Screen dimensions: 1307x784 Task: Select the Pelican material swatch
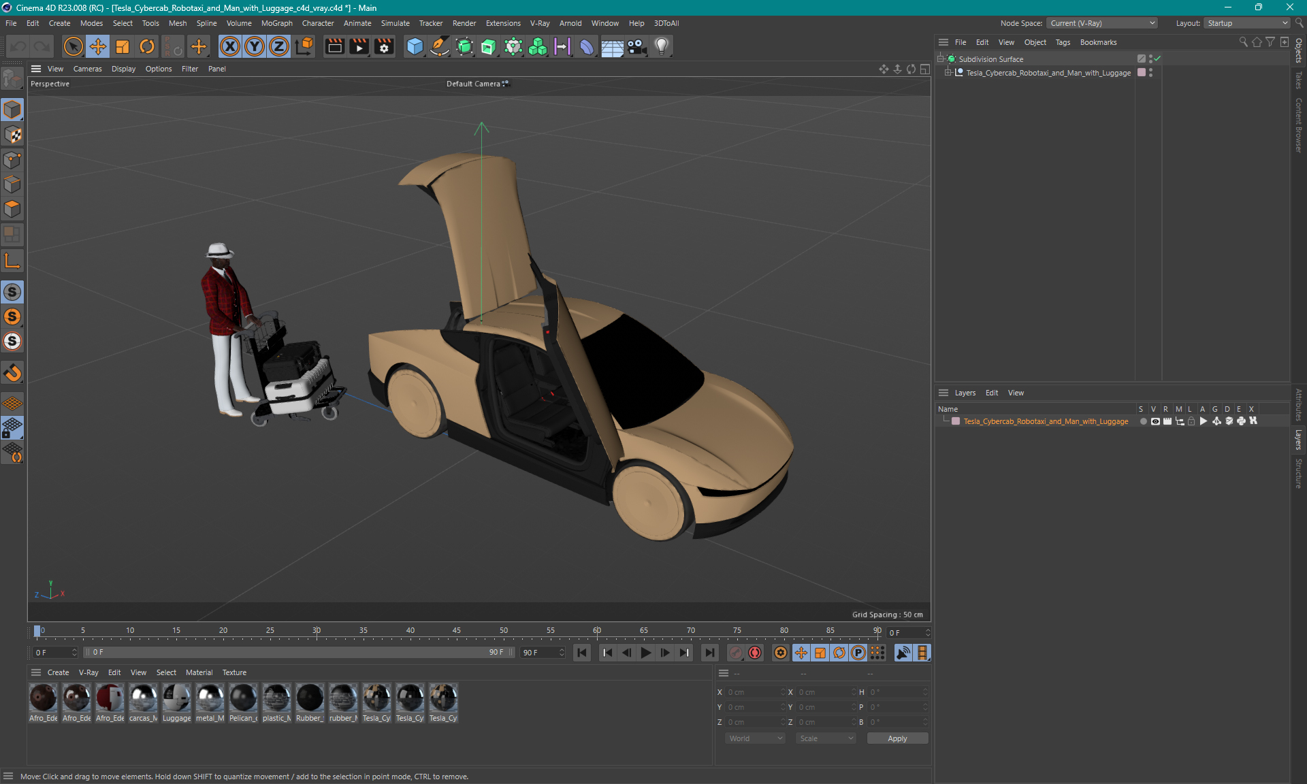(x=243, y=703)
